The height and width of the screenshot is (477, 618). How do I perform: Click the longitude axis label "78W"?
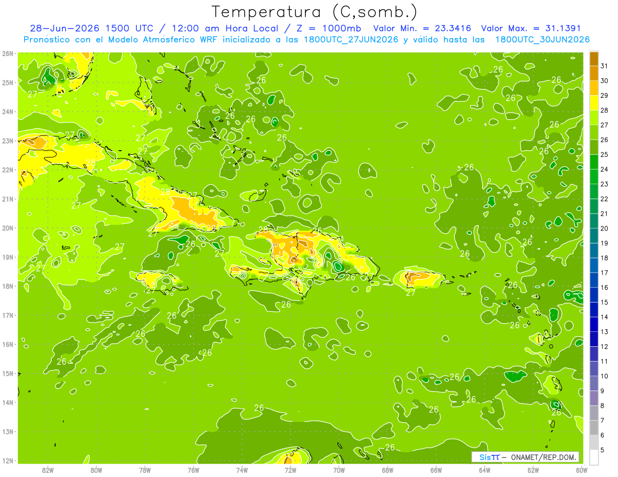coord(145,470)
